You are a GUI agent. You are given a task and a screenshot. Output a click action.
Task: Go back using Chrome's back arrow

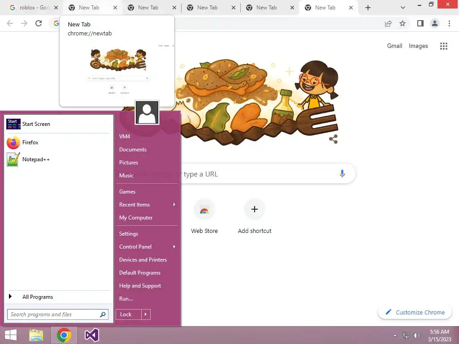coord(10,23)
